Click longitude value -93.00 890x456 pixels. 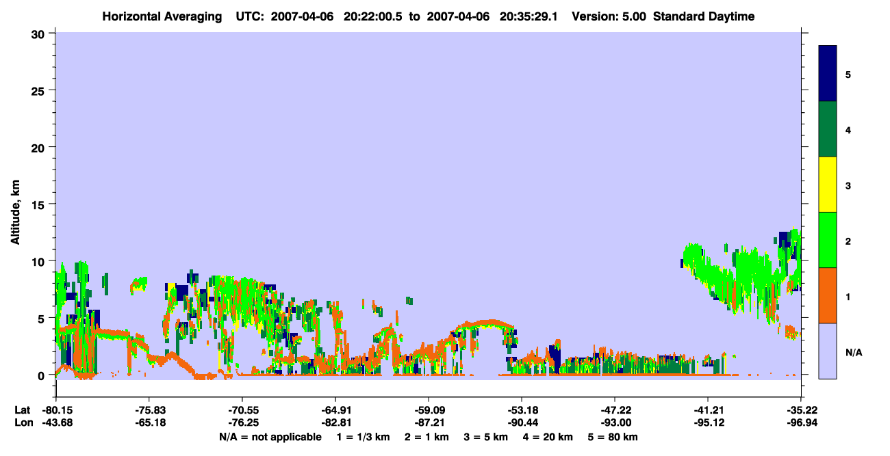point(615,423)
